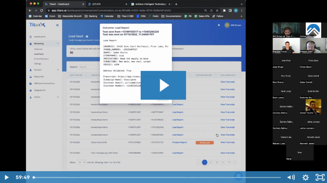Click the timed_out outcome badge
The width and height of the screenshot is (327, 183).
[205, 143]
